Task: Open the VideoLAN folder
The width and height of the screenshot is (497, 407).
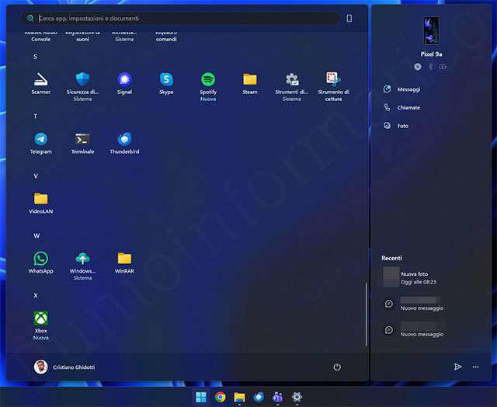Action: click(x=41, y=203)
